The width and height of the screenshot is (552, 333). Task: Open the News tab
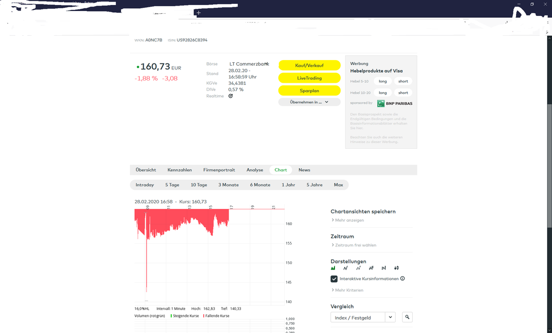pos(304,170)
